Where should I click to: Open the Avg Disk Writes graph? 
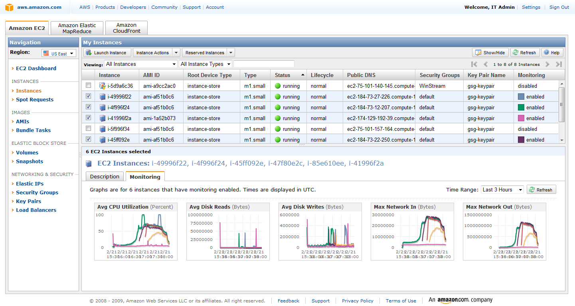pyautogui.click(x=320, y=231)
